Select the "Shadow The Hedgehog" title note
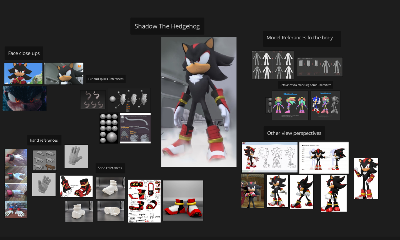 click(167, 26)
